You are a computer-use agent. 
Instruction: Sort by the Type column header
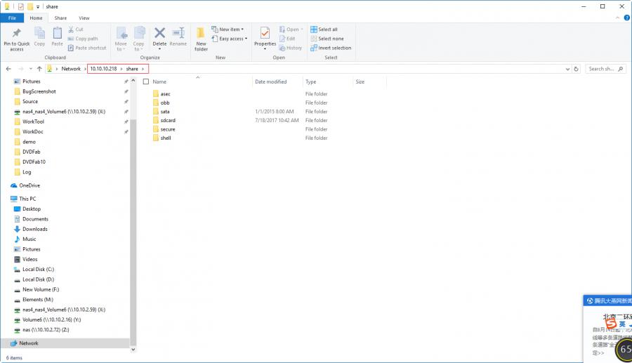coord(310,81)
